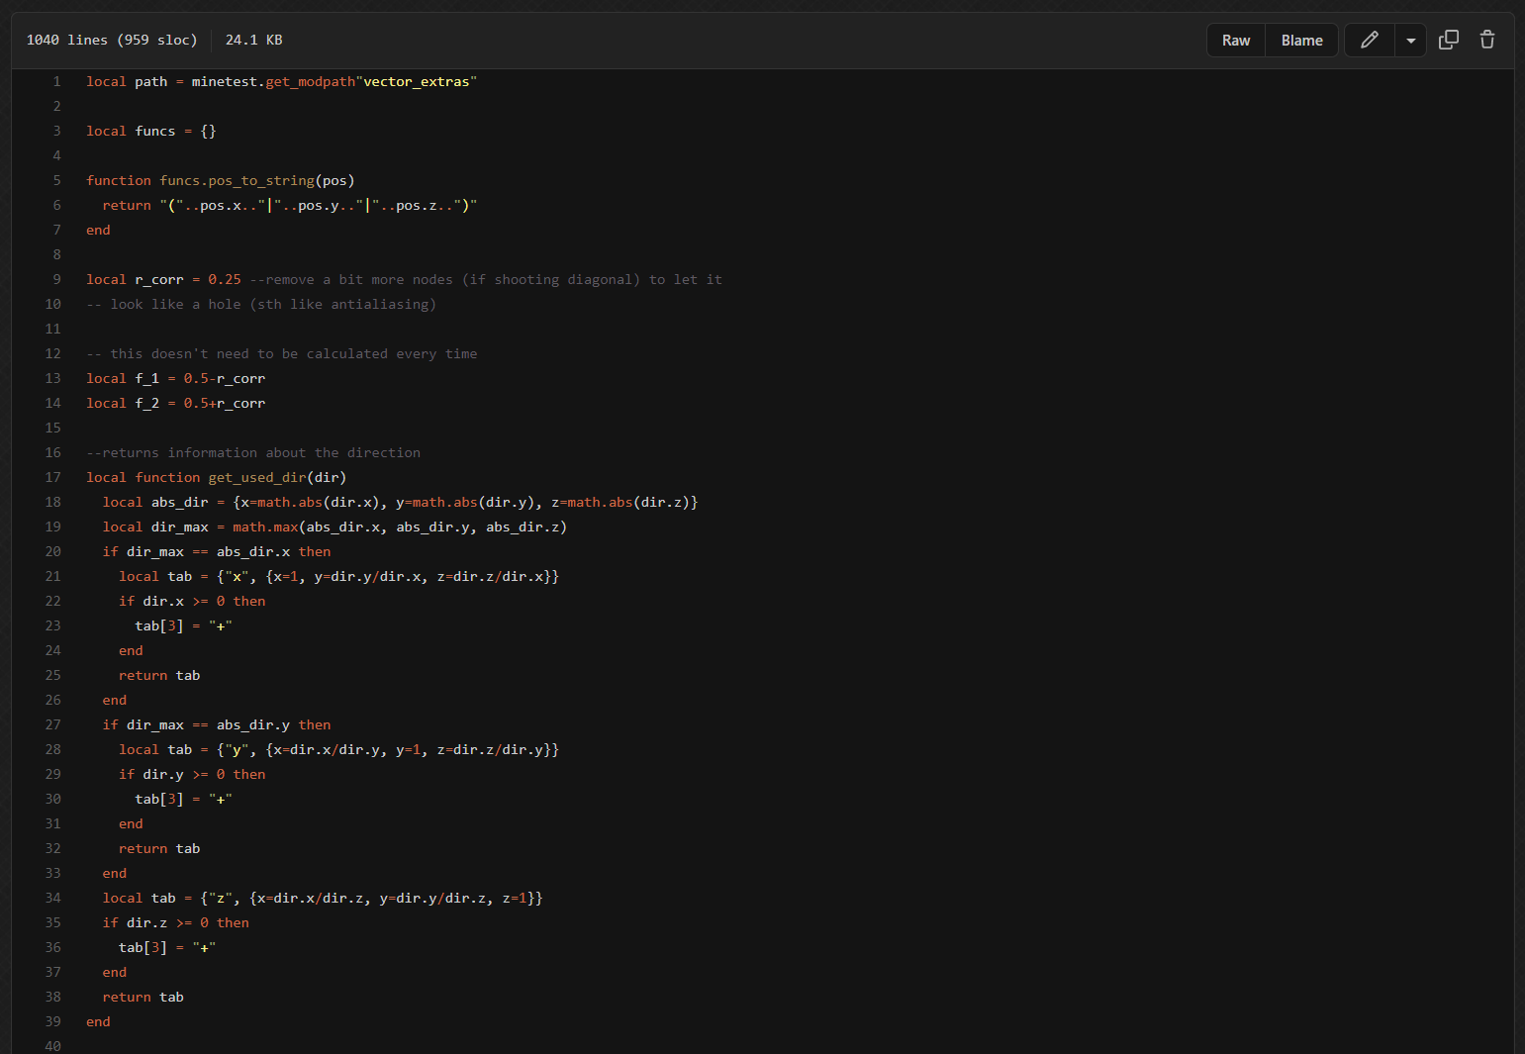Viewport: 1525px width, 1054px height.
Task: Select line number 9 for r_corr
Action: pyautogui.click(x=56, y=279)
